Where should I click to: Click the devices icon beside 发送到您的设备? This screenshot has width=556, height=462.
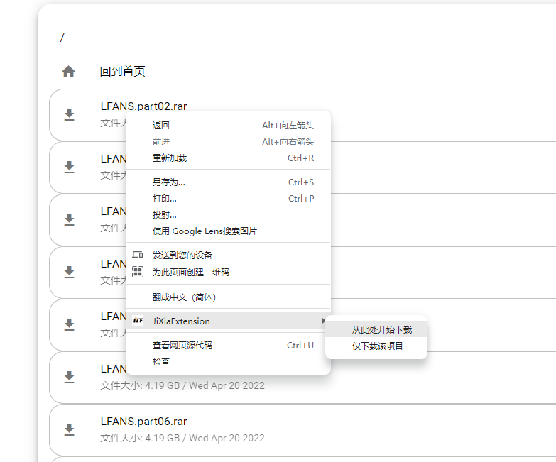[x=138, y=255]
